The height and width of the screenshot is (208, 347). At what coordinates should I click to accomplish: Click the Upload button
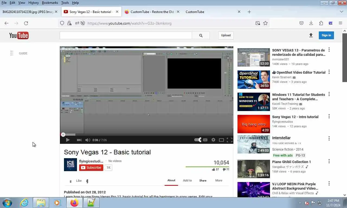click(x=226, y=35)
